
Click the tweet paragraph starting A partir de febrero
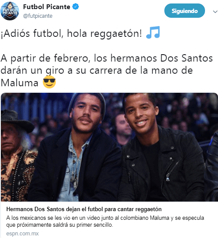click(x=106, y=71)
